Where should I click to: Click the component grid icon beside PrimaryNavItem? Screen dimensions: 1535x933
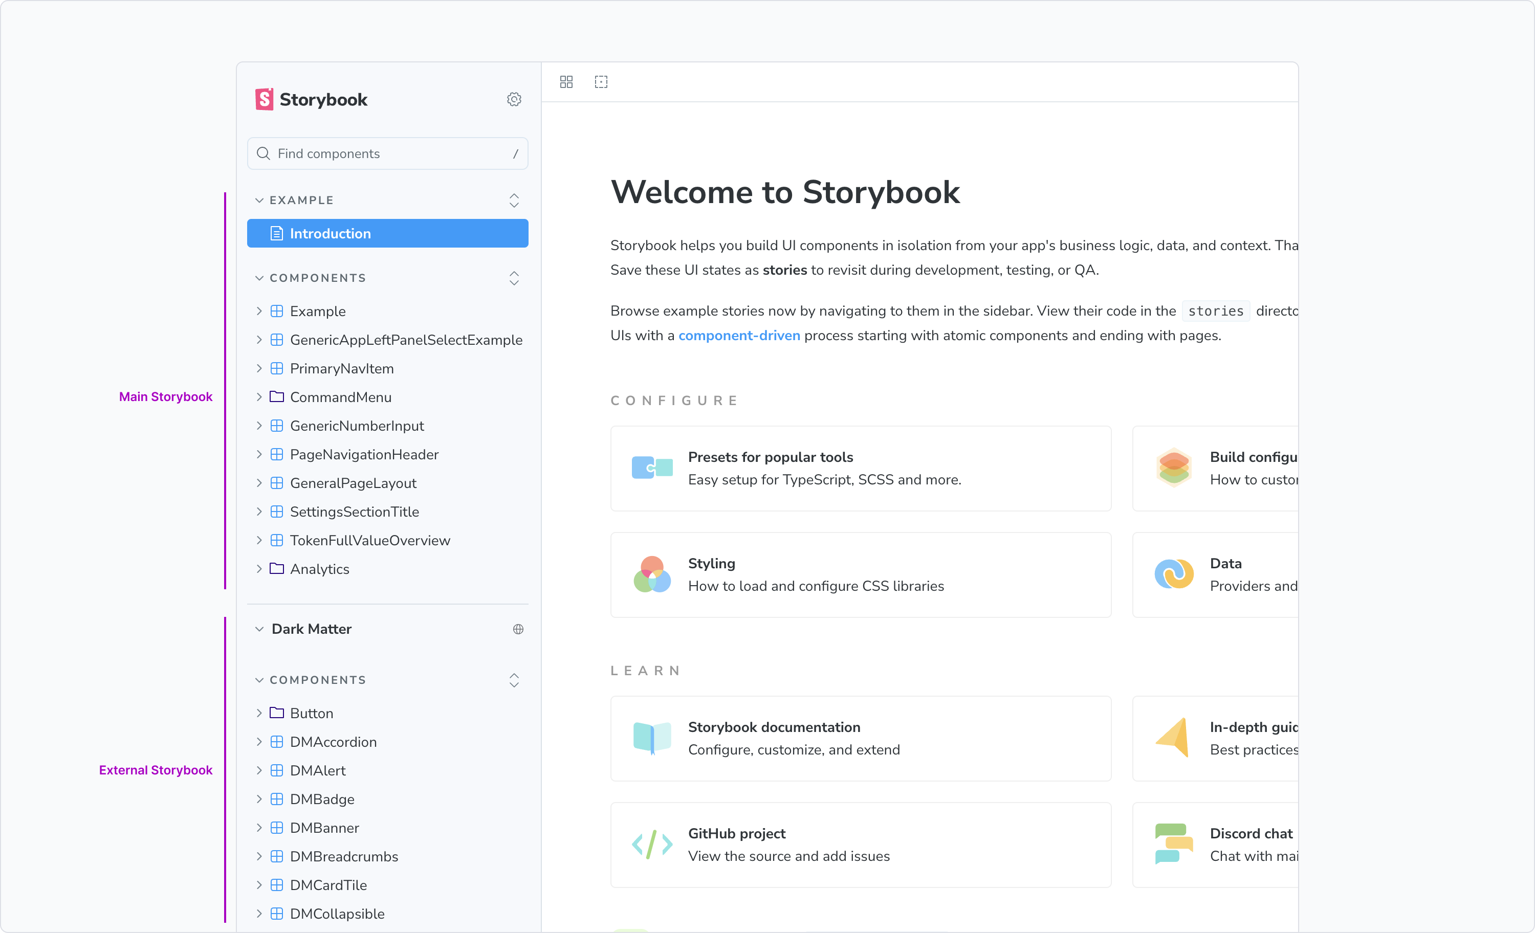click(277, 368)
